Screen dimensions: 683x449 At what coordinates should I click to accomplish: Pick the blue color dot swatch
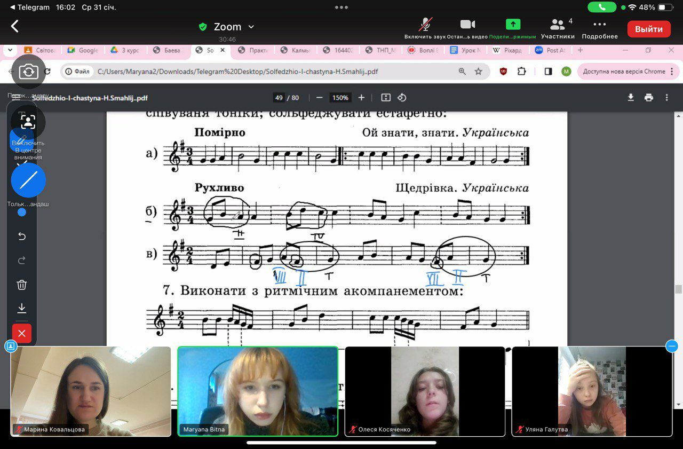pyautogui.click(x=22, y=212)
